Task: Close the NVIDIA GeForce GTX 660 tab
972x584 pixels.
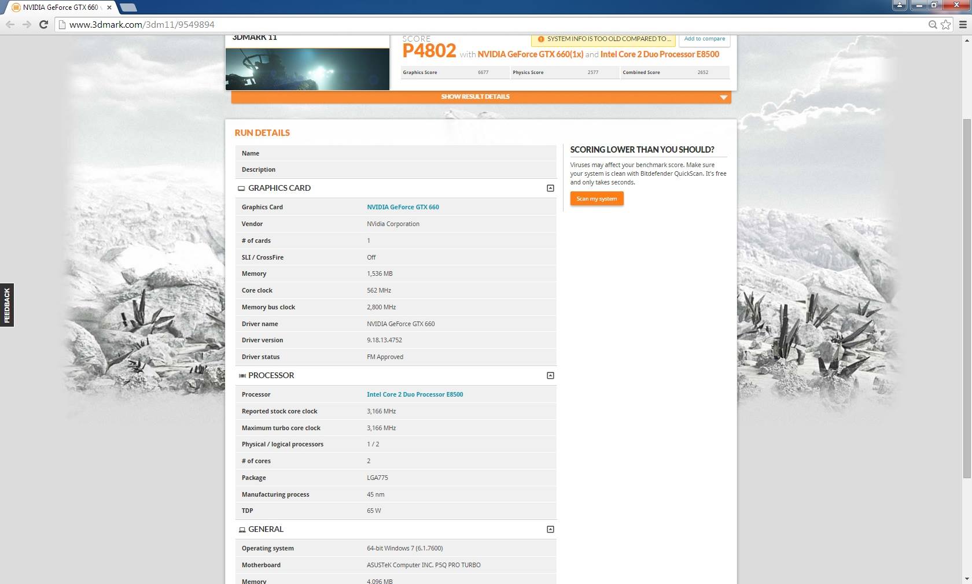Action: (x=109, y=8)
